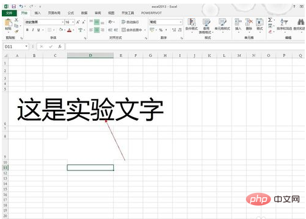The image size is (306, 219).
Task: Toggle Align Left button
Action: pyautogui.click(x=91, y=30)
